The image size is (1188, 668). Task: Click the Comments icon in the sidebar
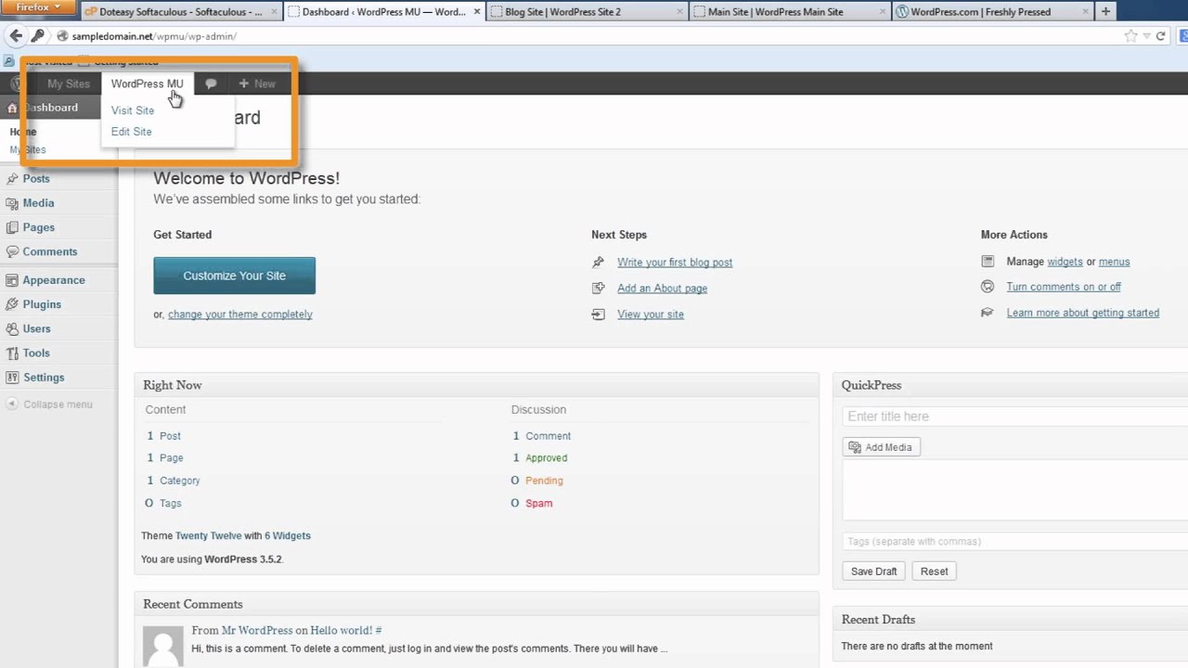click(12, 251)
